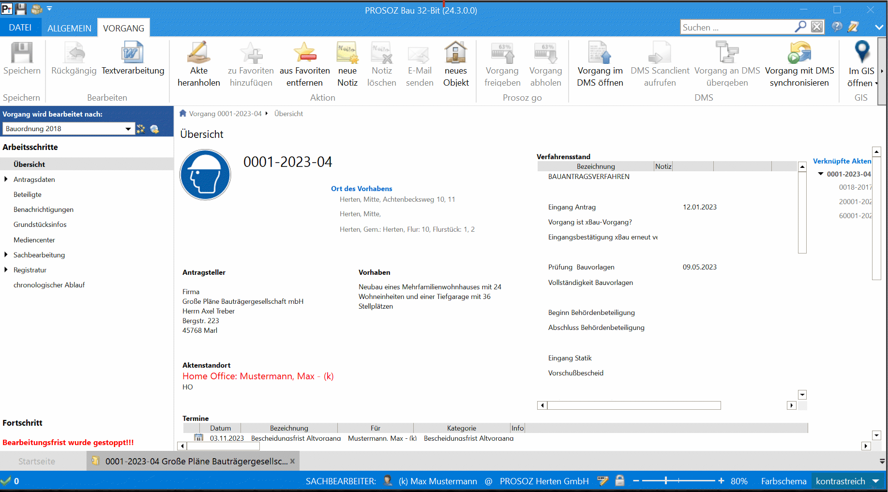The image size is (888, 492).
Task: Open Benachrichtigungen work step
Action: [x=44, y=209]
